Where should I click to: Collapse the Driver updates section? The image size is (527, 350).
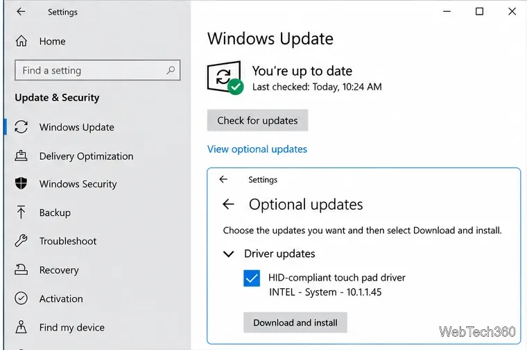click(229, 253)
